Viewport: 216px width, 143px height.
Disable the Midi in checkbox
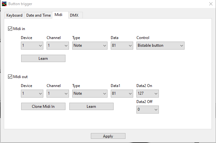click(10, 29)
